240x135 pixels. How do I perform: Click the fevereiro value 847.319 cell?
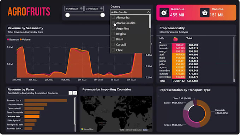tap(179, 48)
